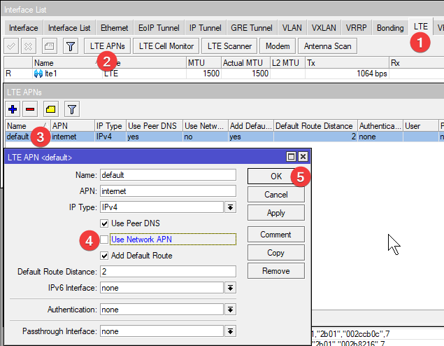Sort interface table by Actual MTU header
The image size is (444, 346).
245,62
